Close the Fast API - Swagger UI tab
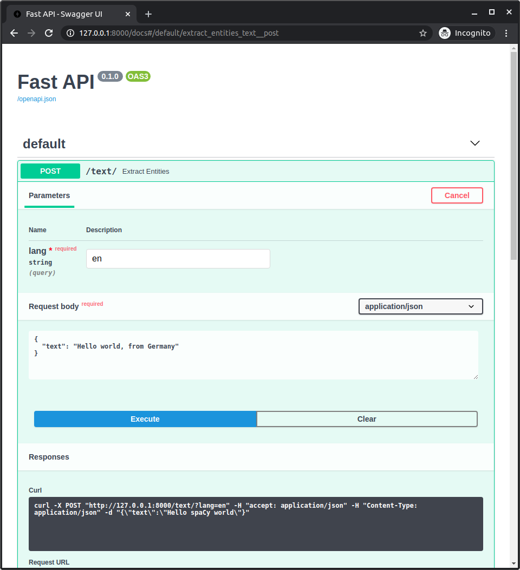Image resolution: width=520 pixels, height=570 pixels. point(128,14)
